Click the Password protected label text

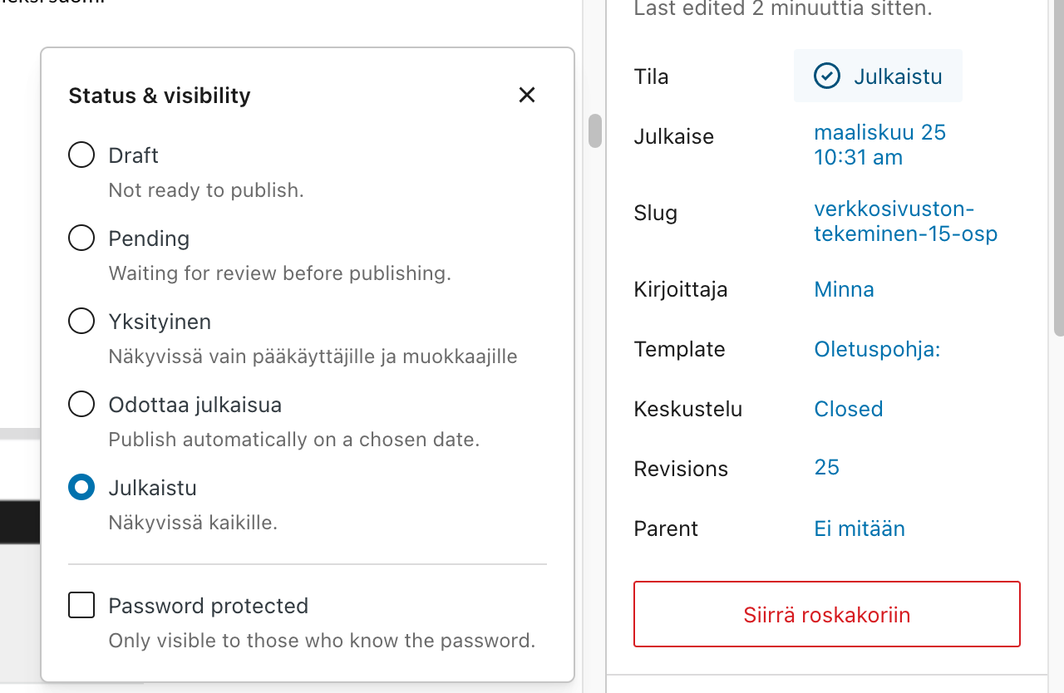pos(208,606)
